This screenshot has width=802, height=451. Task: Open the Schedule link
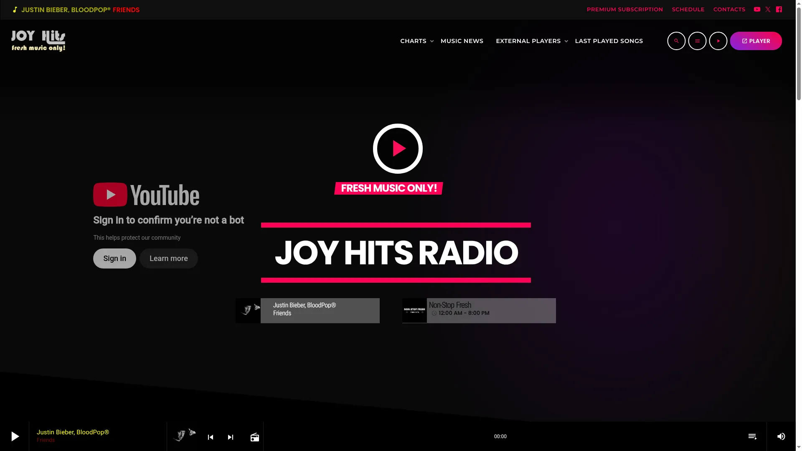pos(688,9)
